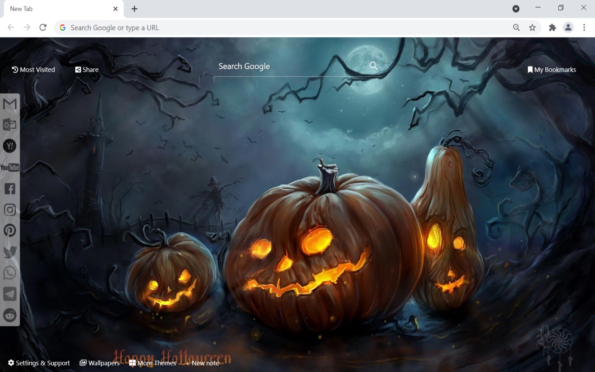
Task: Click the browser back arrow
Action: point(11,27)
